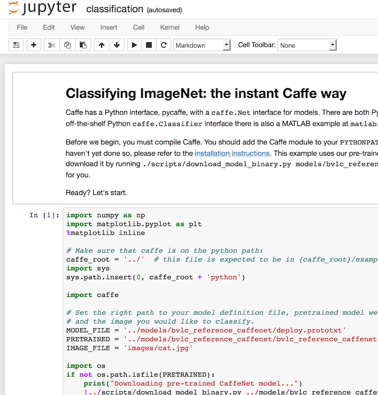The image size is (378, 395).
Task: Click the PRETRAINED model path line
Action: 222,339
